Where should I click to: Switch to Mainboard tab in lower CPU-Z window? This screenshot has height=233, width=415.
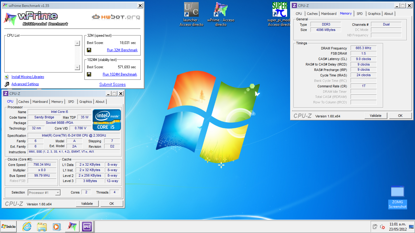(x=40, y=102)
